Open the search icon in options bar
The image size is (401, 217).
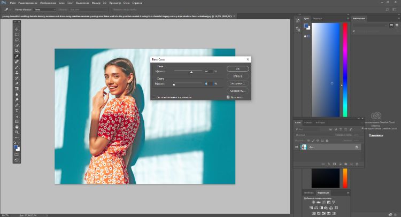point(387,10)
